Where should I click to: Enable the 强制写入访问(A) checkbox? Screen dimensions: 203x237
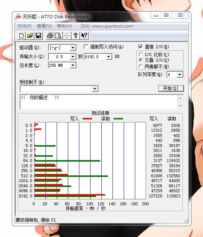click(x=86, y=47)
